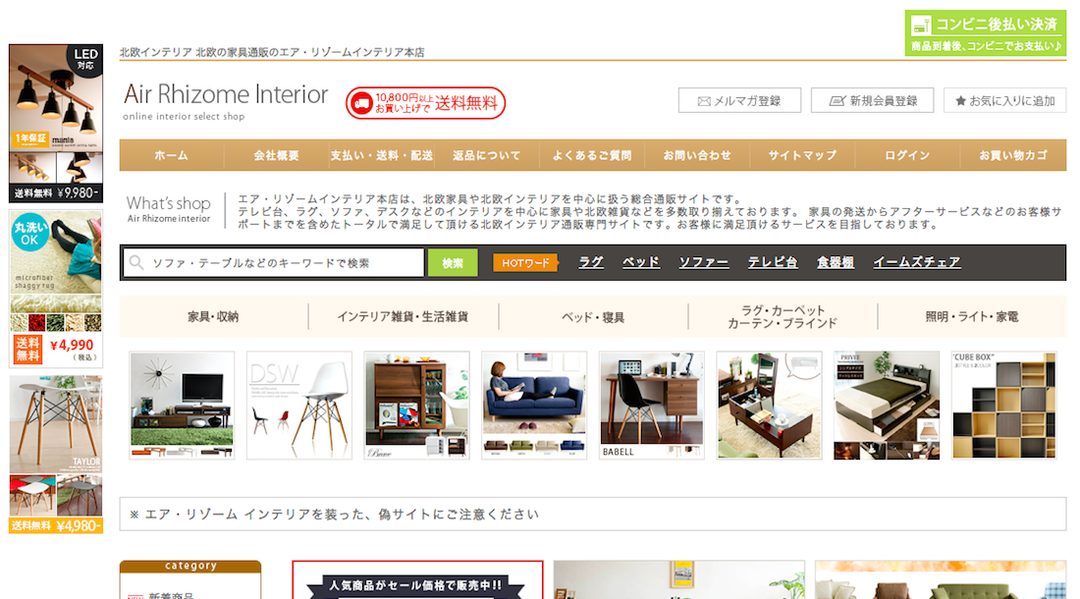
Task: Open the bright room interior banner
Action: pyautogui.click(x=679, y=579)
